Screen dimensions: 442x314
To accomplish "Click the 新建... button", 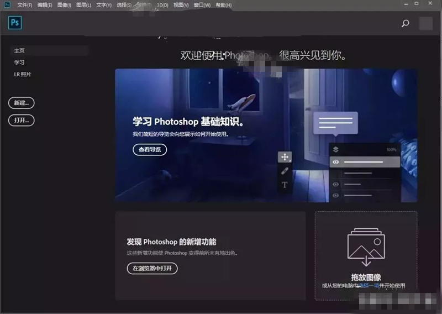I will click(22, 103).
